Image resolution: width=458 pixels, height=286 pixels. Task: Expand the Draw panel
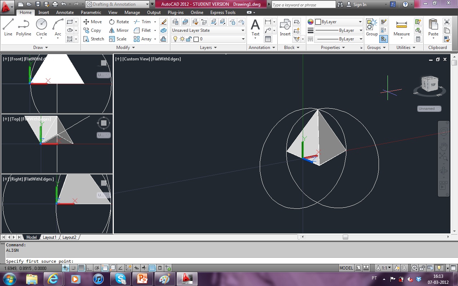(40, 48)
